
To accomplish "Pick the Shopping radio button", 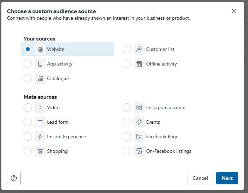I will (x=28, y=151).
